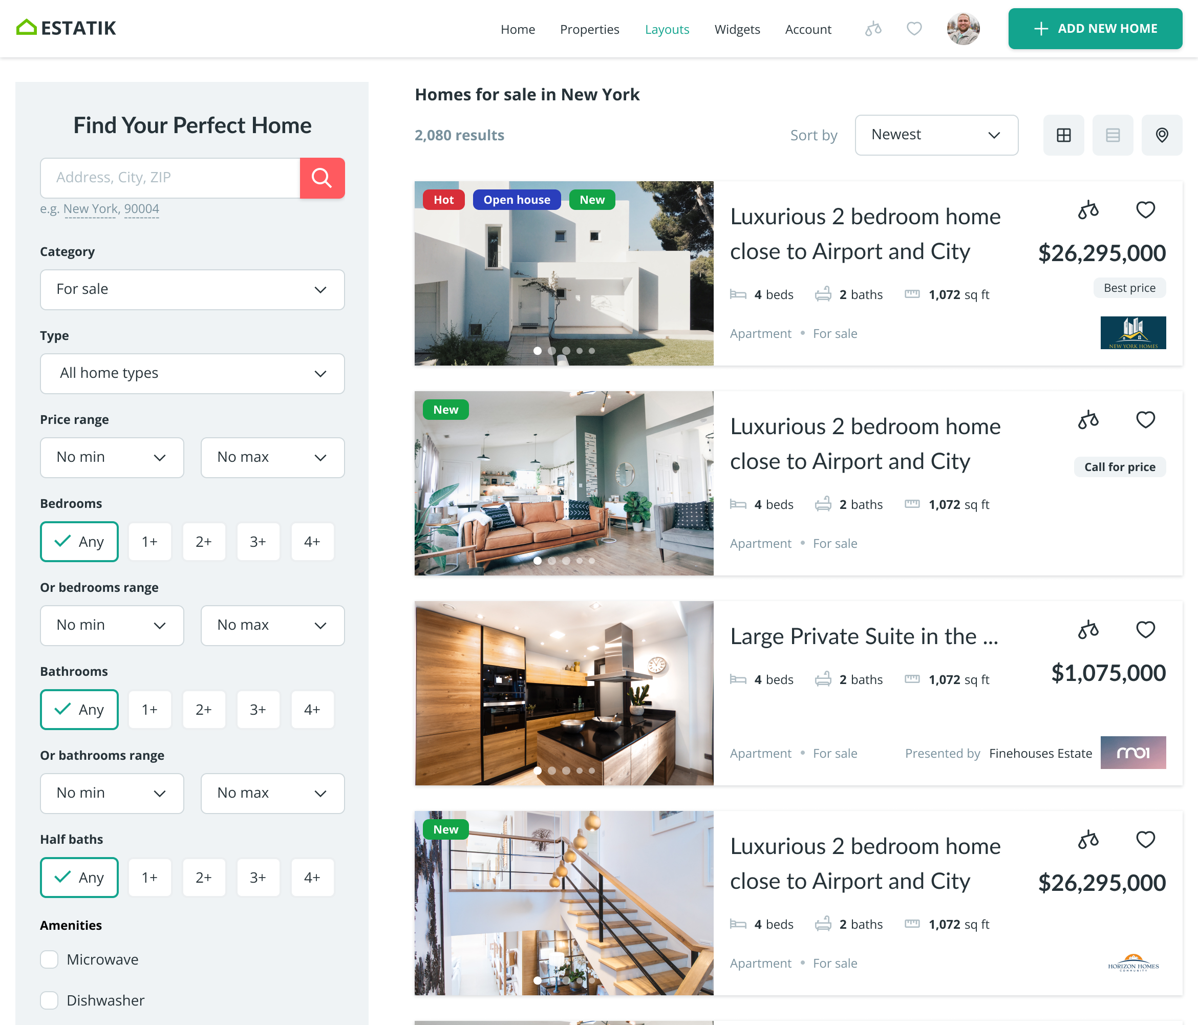Screen dimensions: 1198x1025
Task: Click the Add New Home button
Action: point(1095,29)
